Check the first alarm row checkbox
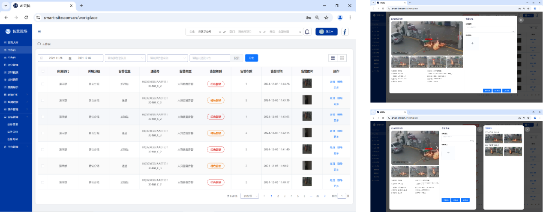The image size is (543, 212). pos(42,84)
